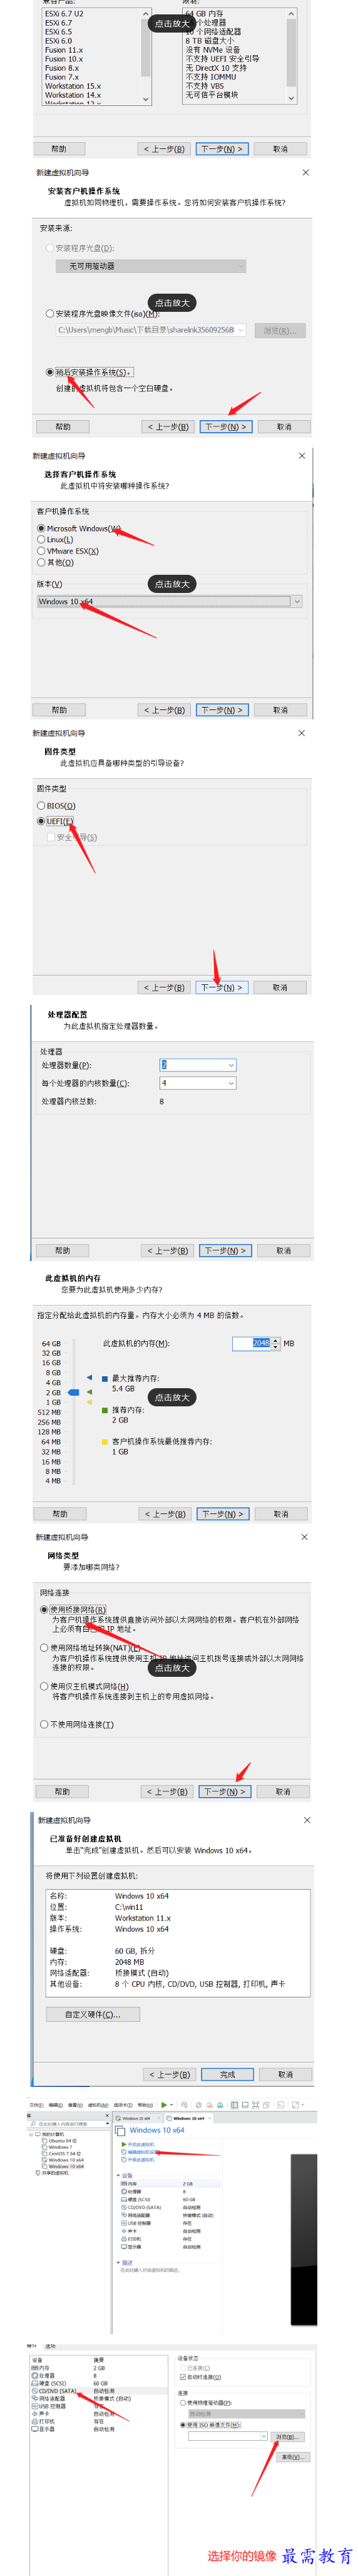Click 开启此虚拟机 link

click(x=140, y=2144)
